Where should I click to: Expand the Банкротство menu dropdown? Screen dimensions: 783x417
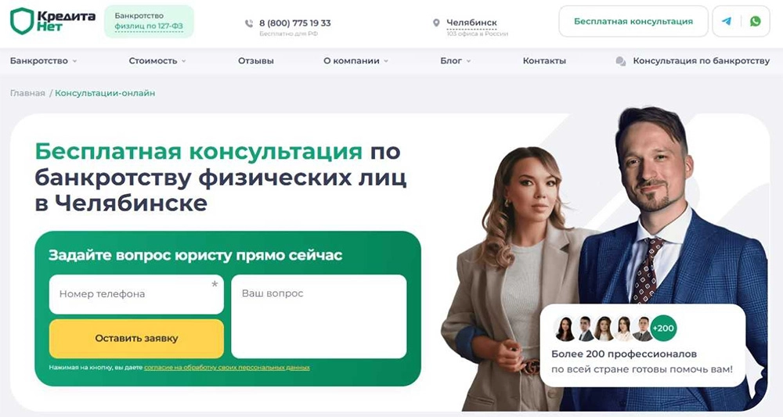click(x=74, y=61)
